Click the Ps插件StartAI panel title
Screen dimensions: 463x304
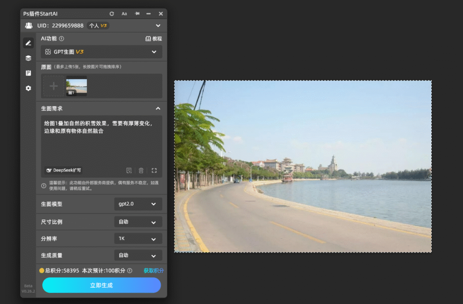40,14
